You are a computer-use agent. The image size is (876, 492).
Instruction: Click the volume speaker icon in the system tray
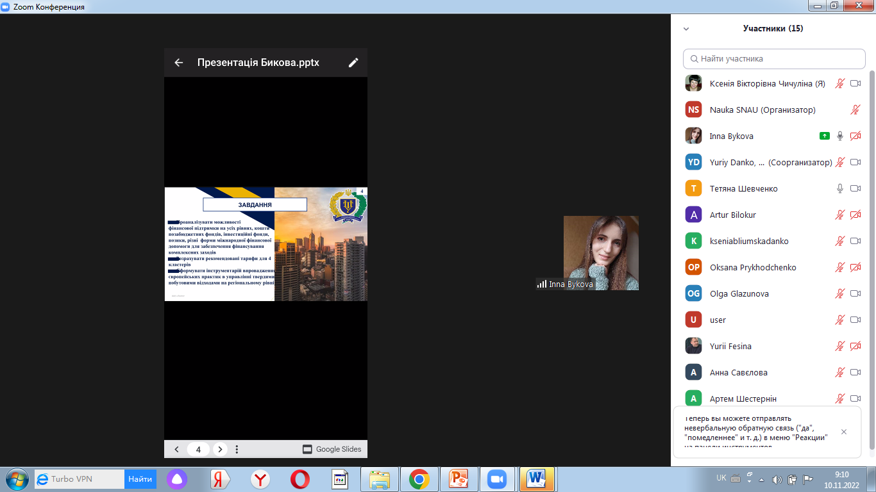click(x=777, y=479)
